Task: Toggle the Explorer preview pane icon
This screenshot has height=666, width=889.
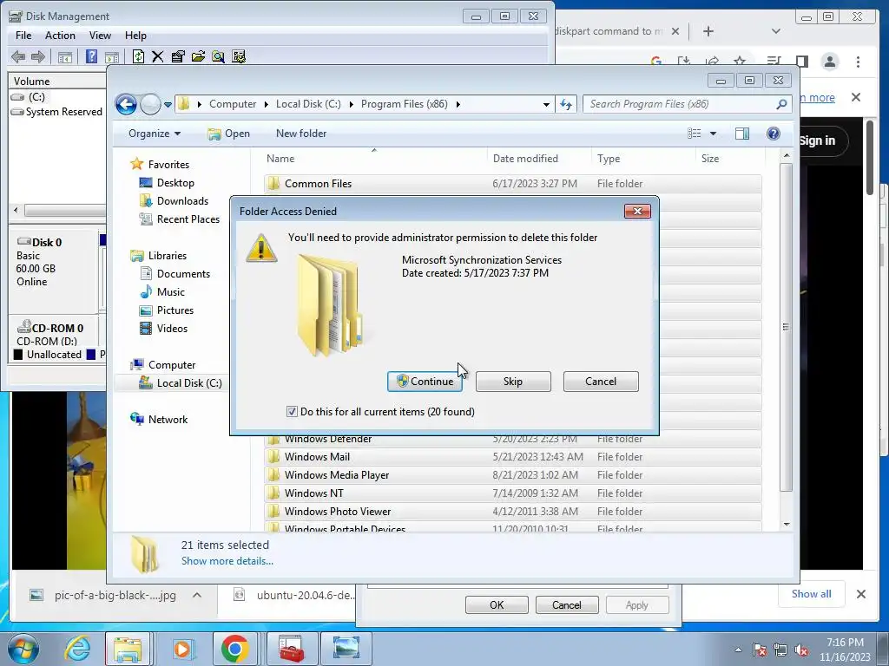Action: 741,134
